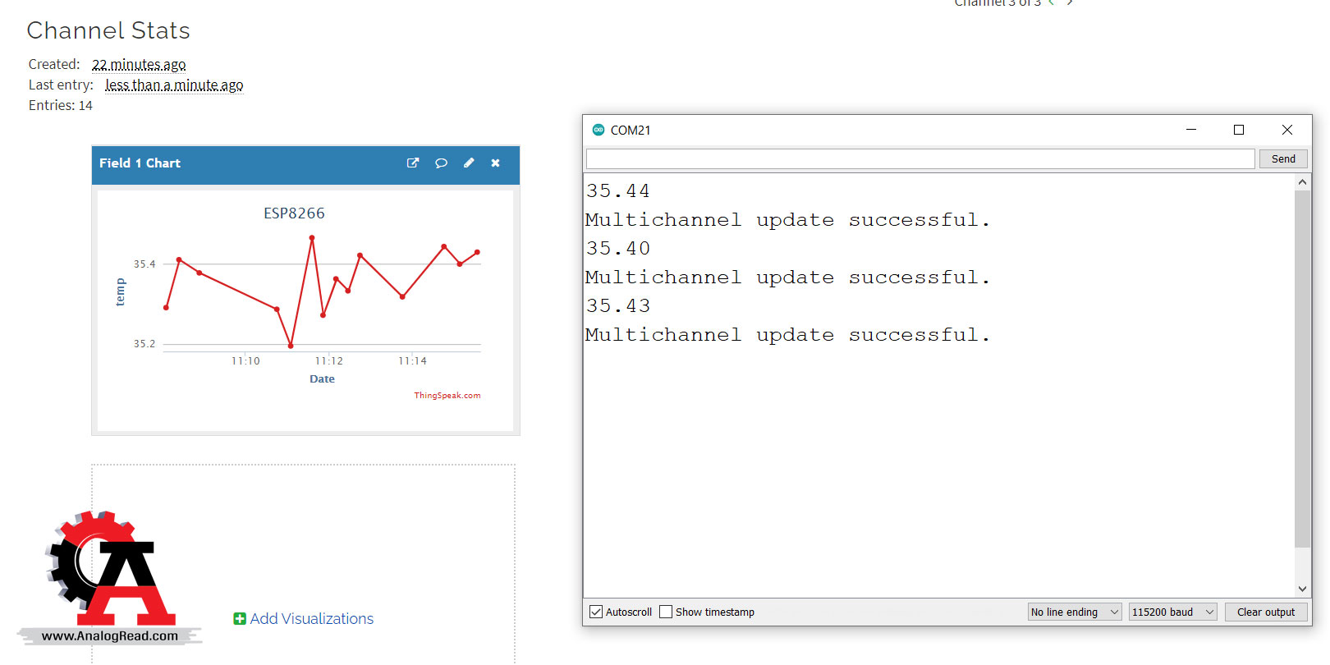Click the serial monitor vertical scrollbar thumb
This screenshot has height=665, width=1330.
tap(1302, 369)
